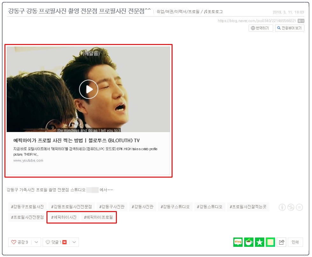Click the share arrow icon
Screen dimensions: 312x257
coord(281,242)
